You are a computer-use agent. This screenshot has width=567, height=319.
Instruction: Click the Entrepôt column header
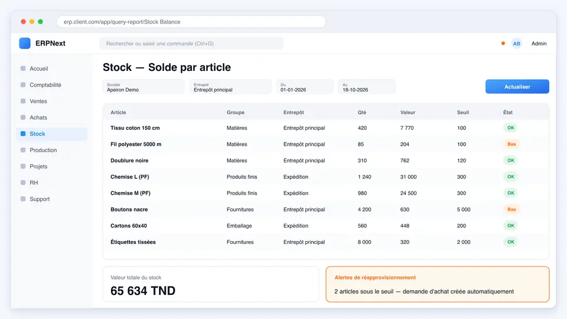click(294, 112)
